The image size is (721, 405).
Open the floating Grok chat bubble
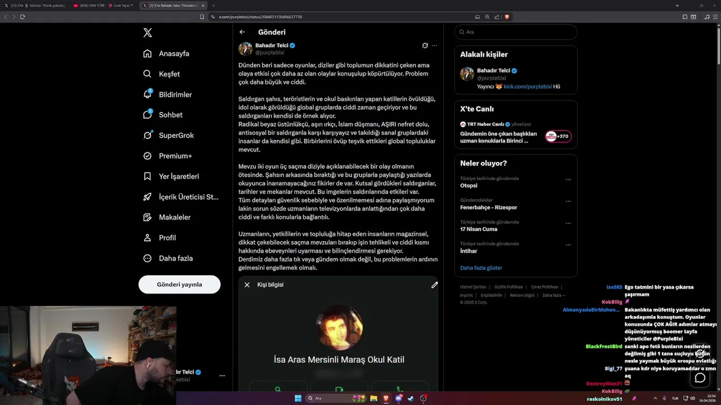[x=700, y=377]
